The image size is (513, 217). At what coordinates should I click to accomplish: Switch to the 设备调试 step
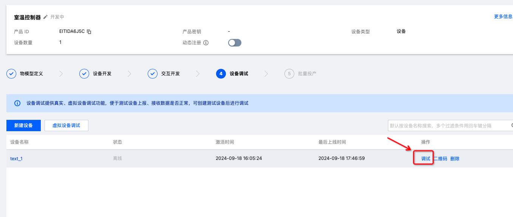pyautogui.click(x=239, y=74)
